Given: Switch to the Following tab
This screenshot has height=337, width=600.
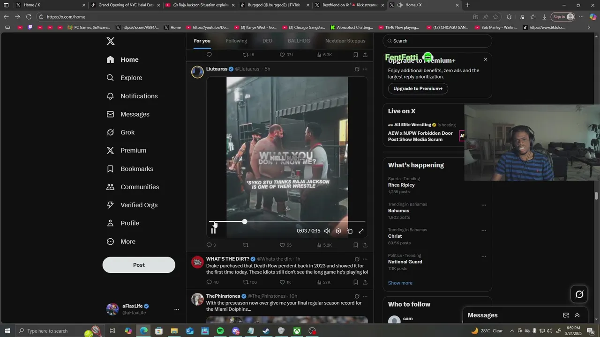Looking at the screenshot, I should coord(236,41).
